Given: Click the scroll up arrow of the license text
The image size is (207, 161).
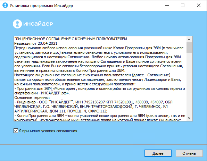Looking at the screenshot, I should coord(189,40).
